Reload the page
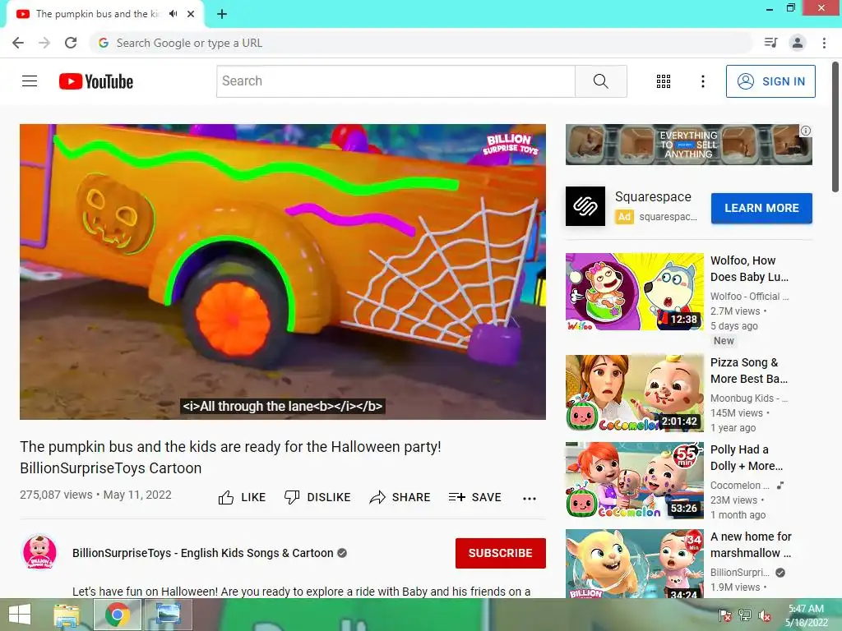 tap(71, 43)
